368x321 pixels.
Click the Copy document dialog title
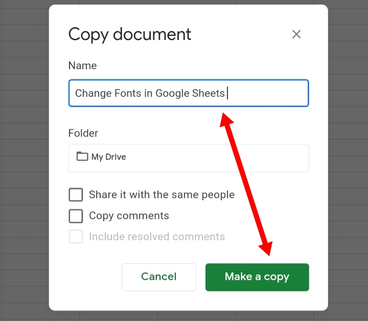130,35
